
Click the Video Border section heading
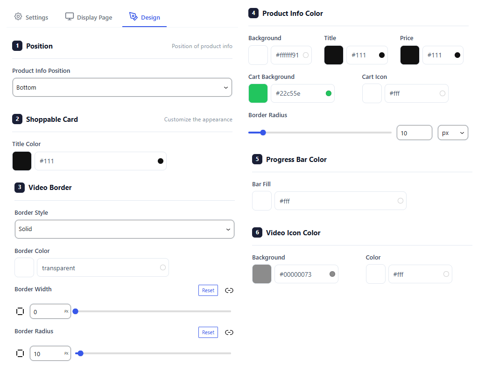click(50, 188)
